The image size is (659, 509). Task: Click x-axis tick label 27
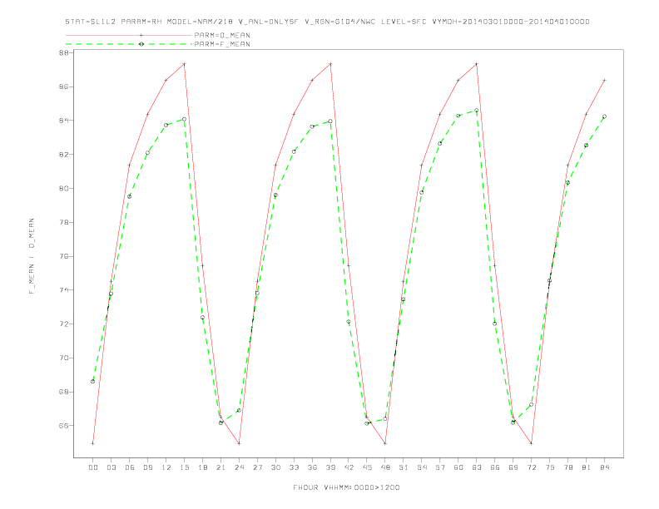coord(257,467)
